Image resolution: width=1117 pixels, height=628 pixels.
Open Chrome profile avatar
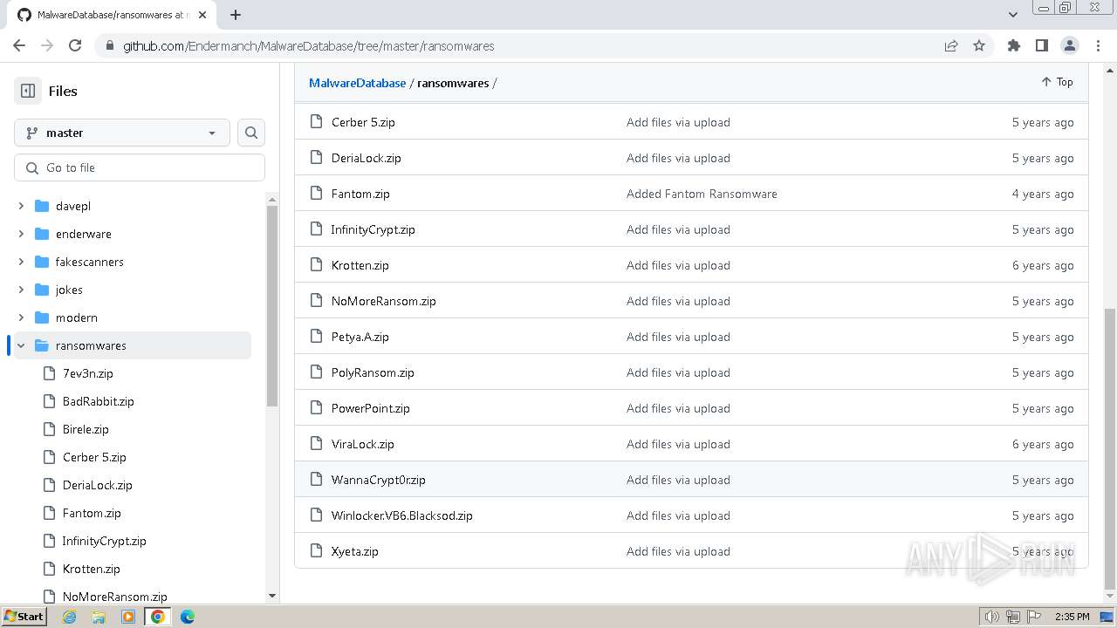(x=1069, y=45)
